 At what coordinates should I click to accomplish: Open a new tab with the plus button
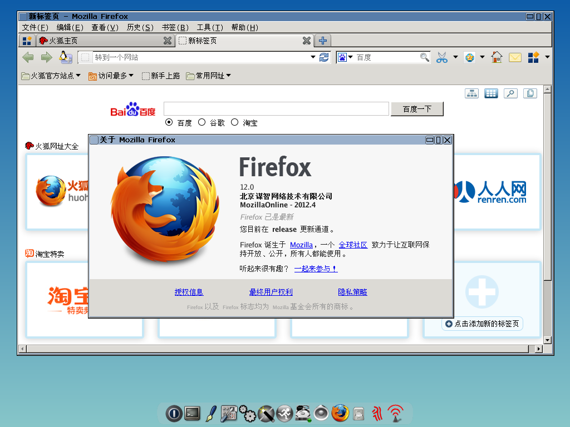click(x=323, y=41)
